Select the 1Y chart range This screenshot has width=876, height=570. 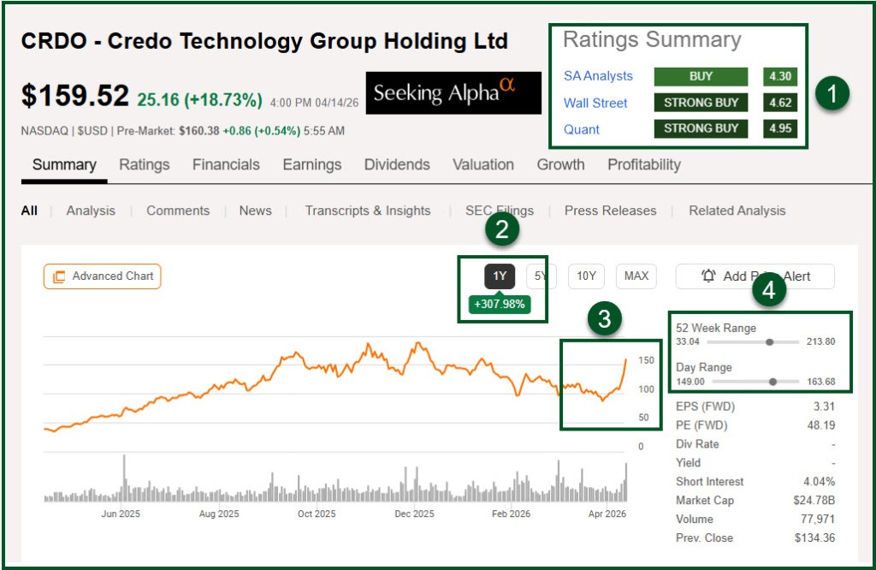500,276
